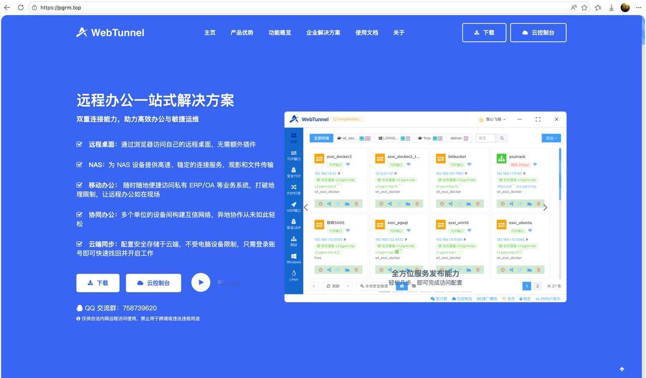Screen dimensions: 646x378
Task: Open 会员 in preview status bar
Action: coord(508,299)
